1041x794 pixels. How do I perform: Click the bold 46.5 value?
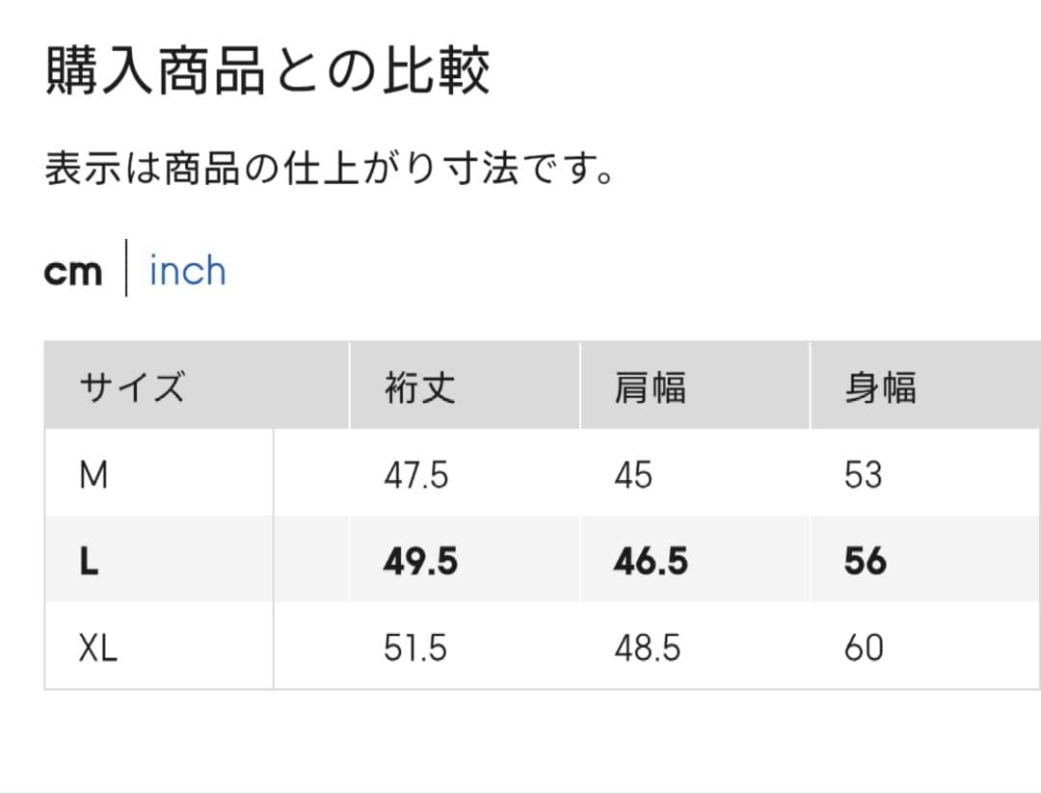tap(651, 562)
